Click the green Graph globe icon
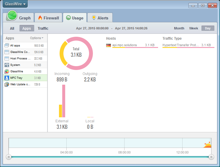The width and height of the screenshot is (220, 167). click(x=12, y=15)
